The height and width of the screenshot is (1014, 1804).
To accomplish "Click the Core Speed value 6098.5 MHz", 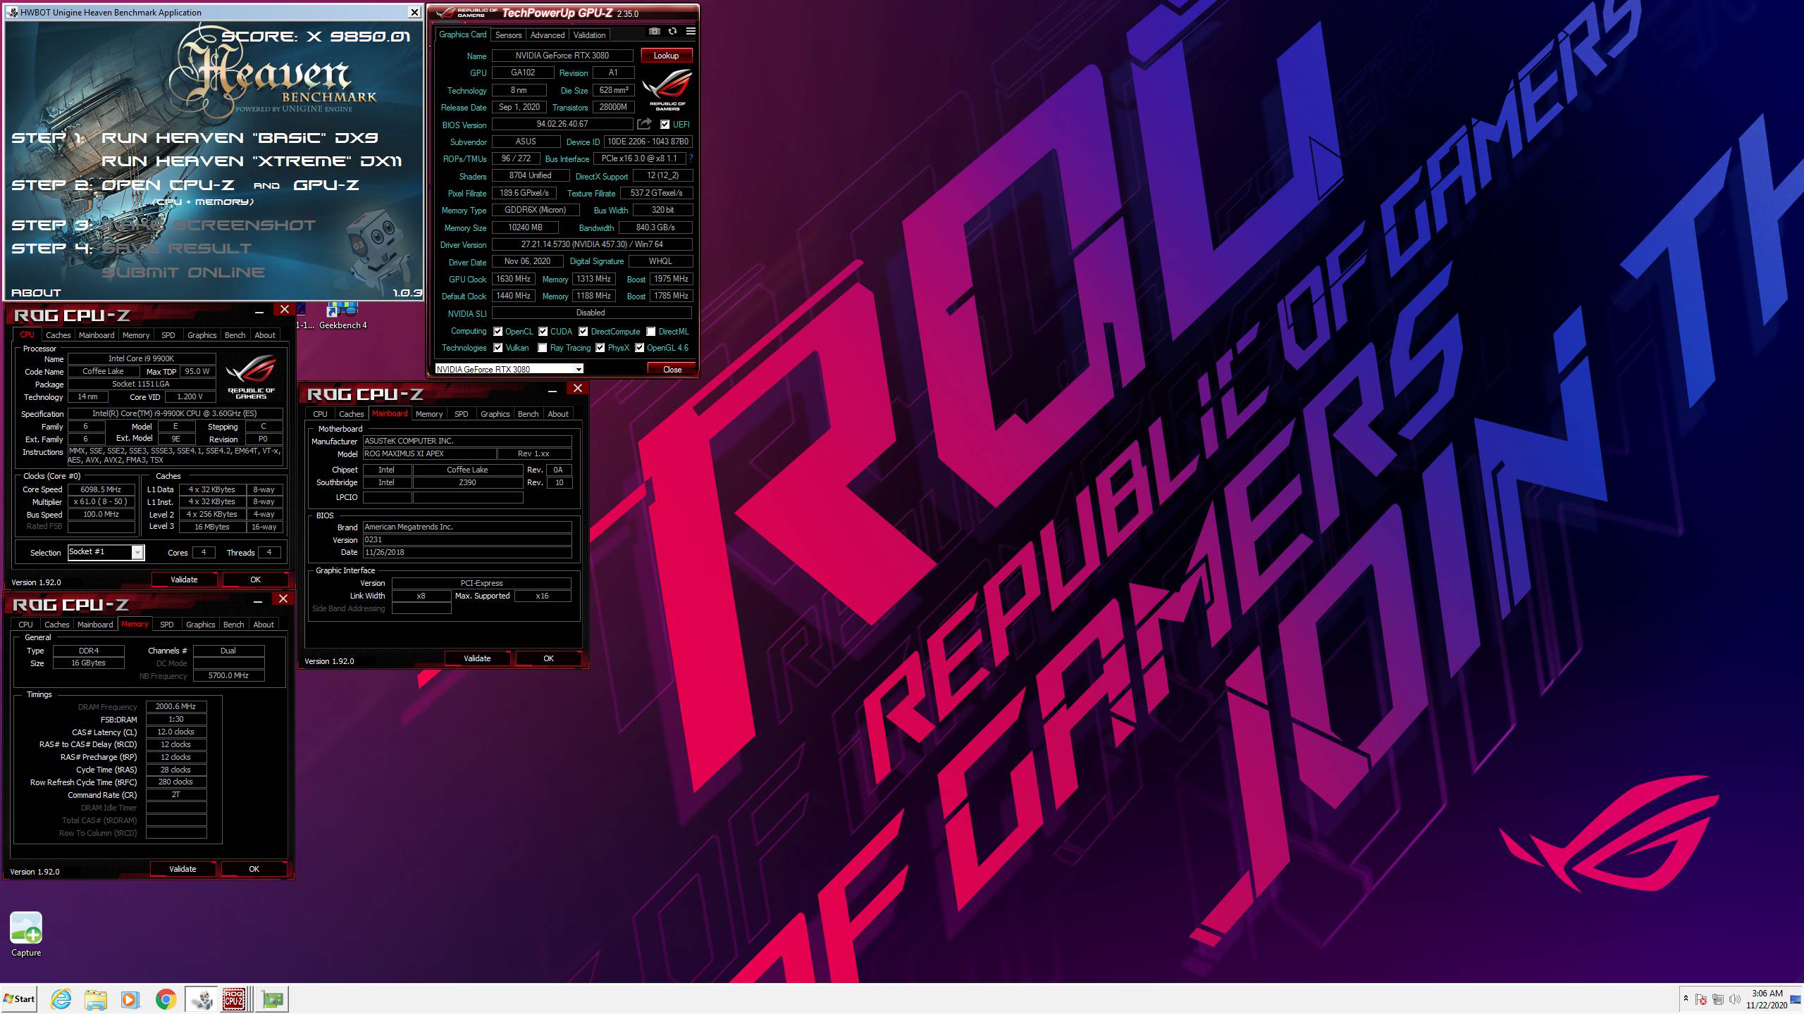I will pyautogui.click(x=101, y=489).
